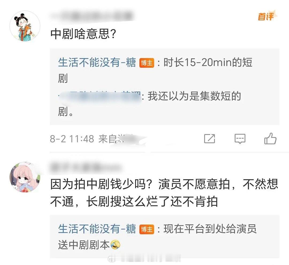Image resolution: width=289 pixels, height=265 pixels.
Task: Tap the timestamp 8-2 11:48
Action: [x=72, y=139]
